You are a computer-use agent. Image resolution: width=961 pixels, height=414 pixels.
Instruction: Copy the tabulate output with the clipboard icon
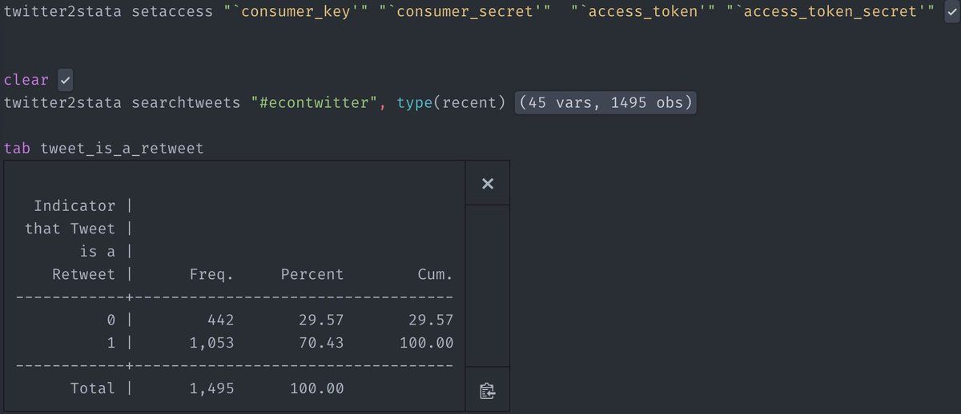point(488,391)
